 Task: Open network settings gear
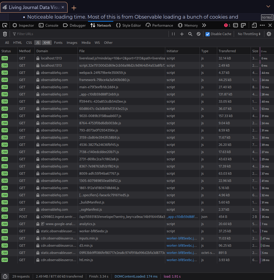point(269,34)
